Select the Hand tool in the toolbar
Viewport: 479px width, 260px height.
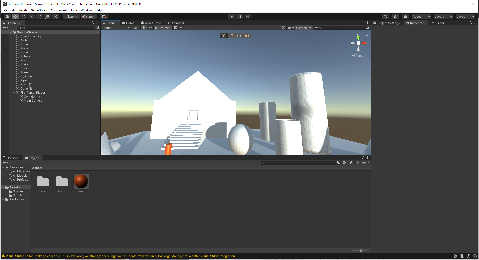click(7, 17)
